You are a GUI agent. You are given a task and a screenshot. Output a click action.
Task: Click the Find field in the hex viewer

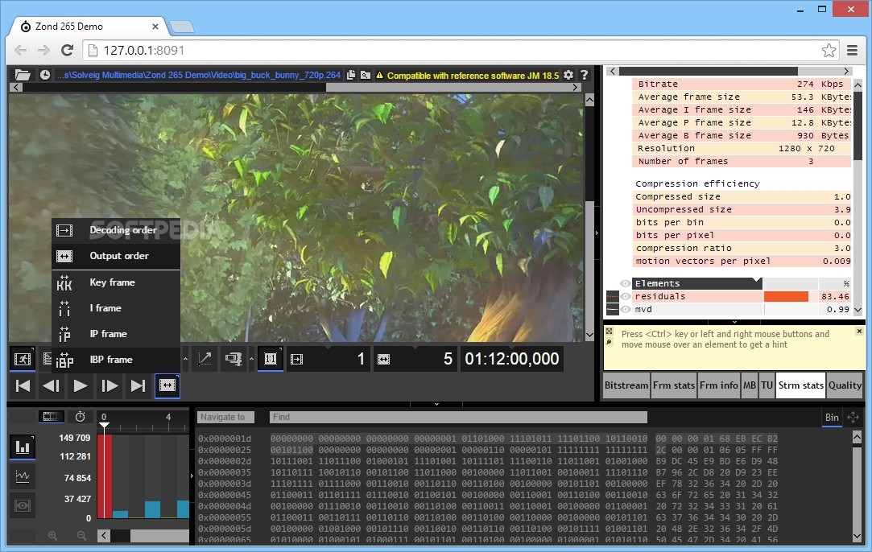pos(458,417)
